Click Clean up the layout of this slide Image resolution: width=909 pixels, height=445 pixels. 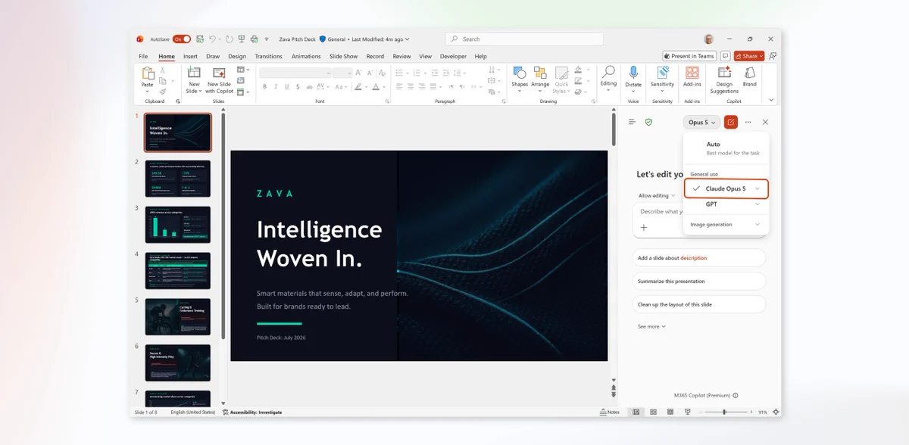[699, 304]
